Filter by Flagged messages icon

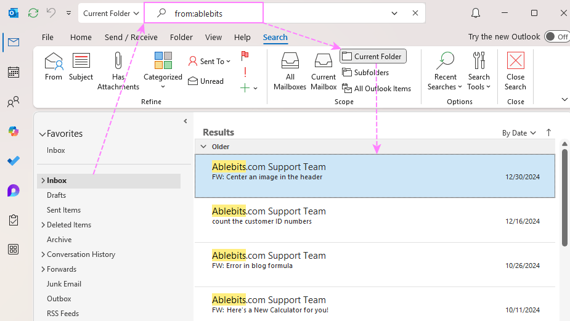tap(245, 55)
